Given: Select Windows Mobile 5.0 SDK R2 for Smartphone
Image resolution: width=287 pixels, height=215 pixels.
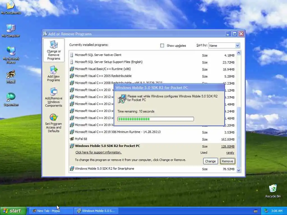Looking at the screenshot, I should pyautogui.click(x=153, y=169).
